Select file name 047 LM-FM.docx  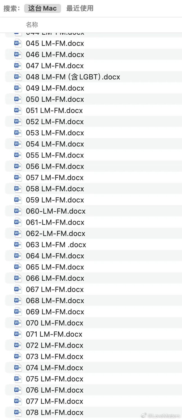pos(55,66)
